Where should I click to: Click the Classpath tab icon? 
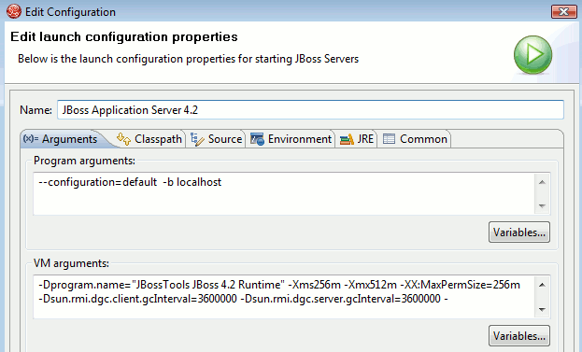[123, 139]
